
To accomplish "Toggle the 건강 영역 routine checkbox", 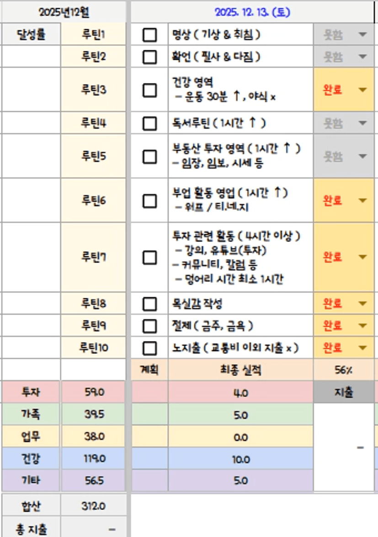I will coord(149,89).
